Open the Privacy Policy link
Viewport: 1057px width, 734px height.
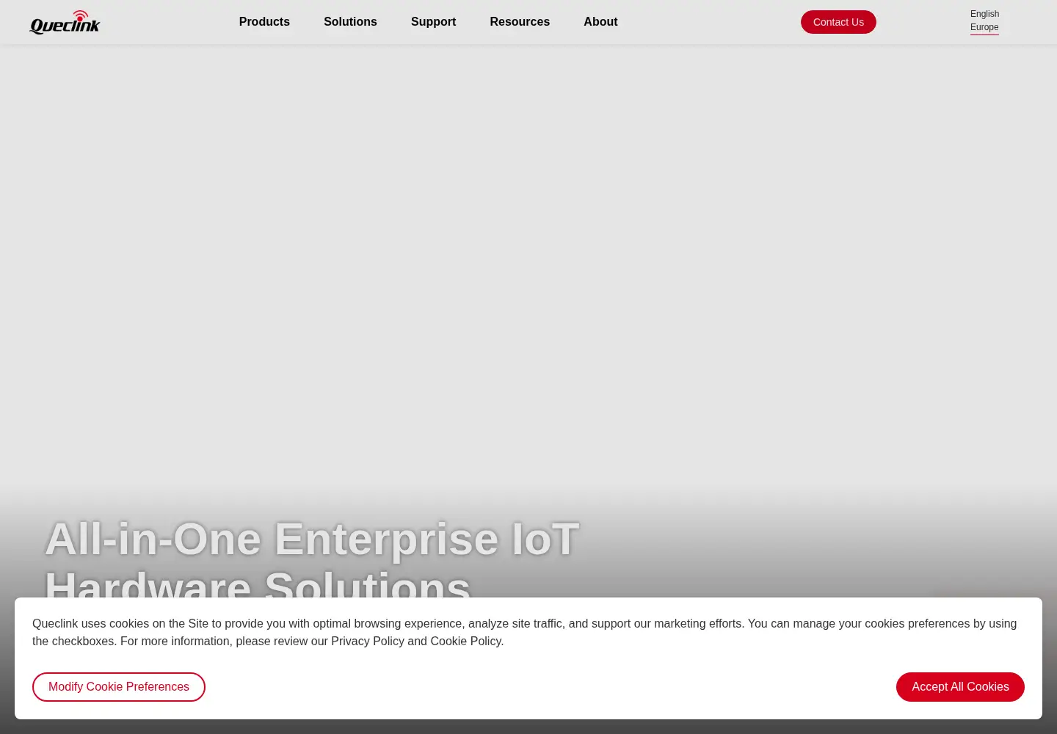(368, 641)
